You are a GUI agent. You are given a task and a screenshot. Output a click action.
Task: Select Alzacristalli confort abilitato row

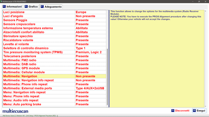(x=54, y=32)
